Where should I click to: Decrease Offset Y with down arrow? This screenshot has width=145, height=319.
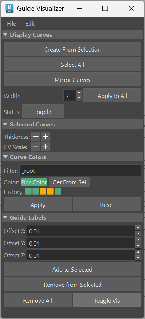[x=138, y=246]
